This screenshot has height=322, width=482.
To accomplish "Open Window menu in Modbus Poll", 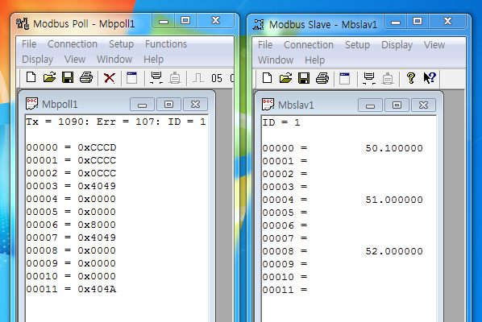I will (114, 60).
